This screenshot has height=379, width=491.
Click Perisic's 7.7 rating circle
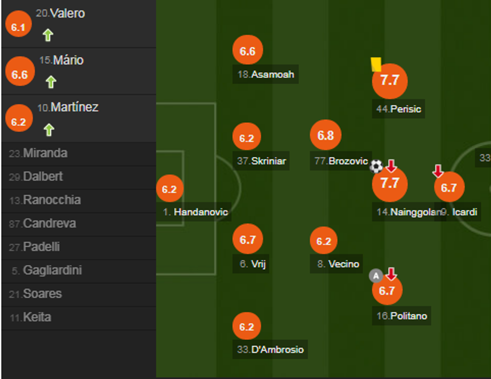click(389, 81)
